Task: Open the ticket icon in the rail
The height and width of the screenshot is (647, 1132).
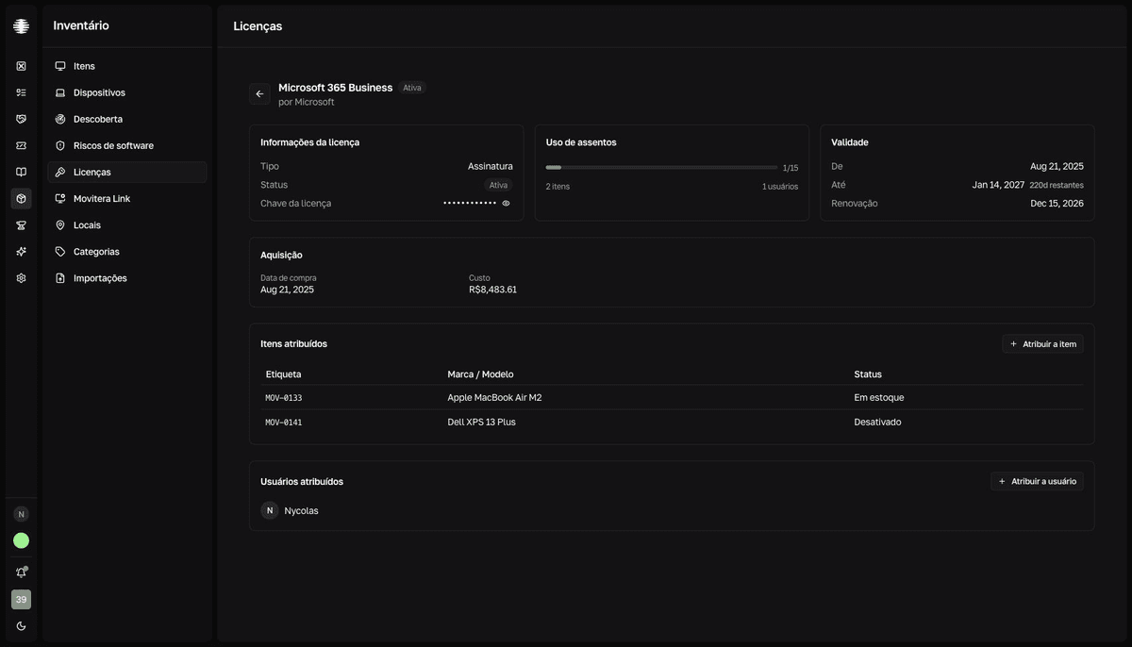Action: pos(21,145)
